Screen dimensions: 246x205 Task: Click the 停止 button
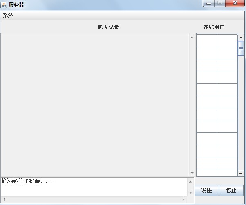point(231,190)
